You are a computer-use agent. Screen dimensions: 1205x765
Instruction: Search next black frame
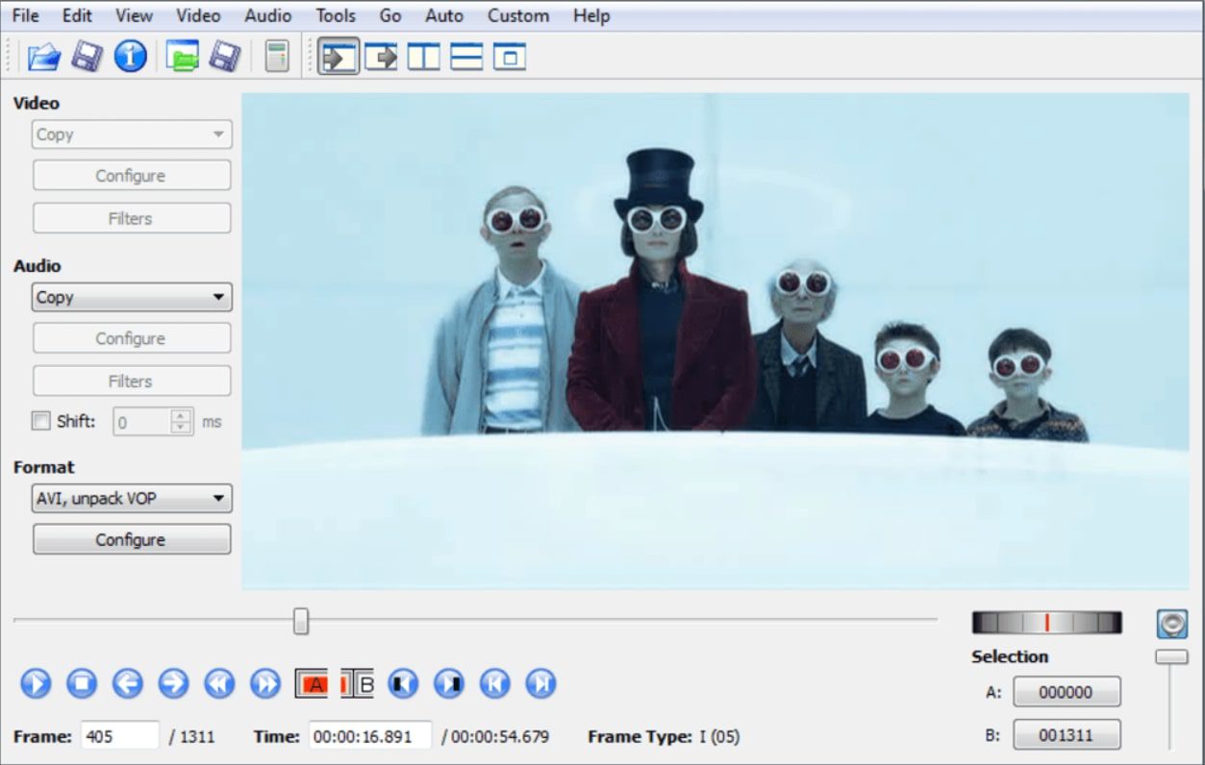point(449,684)
